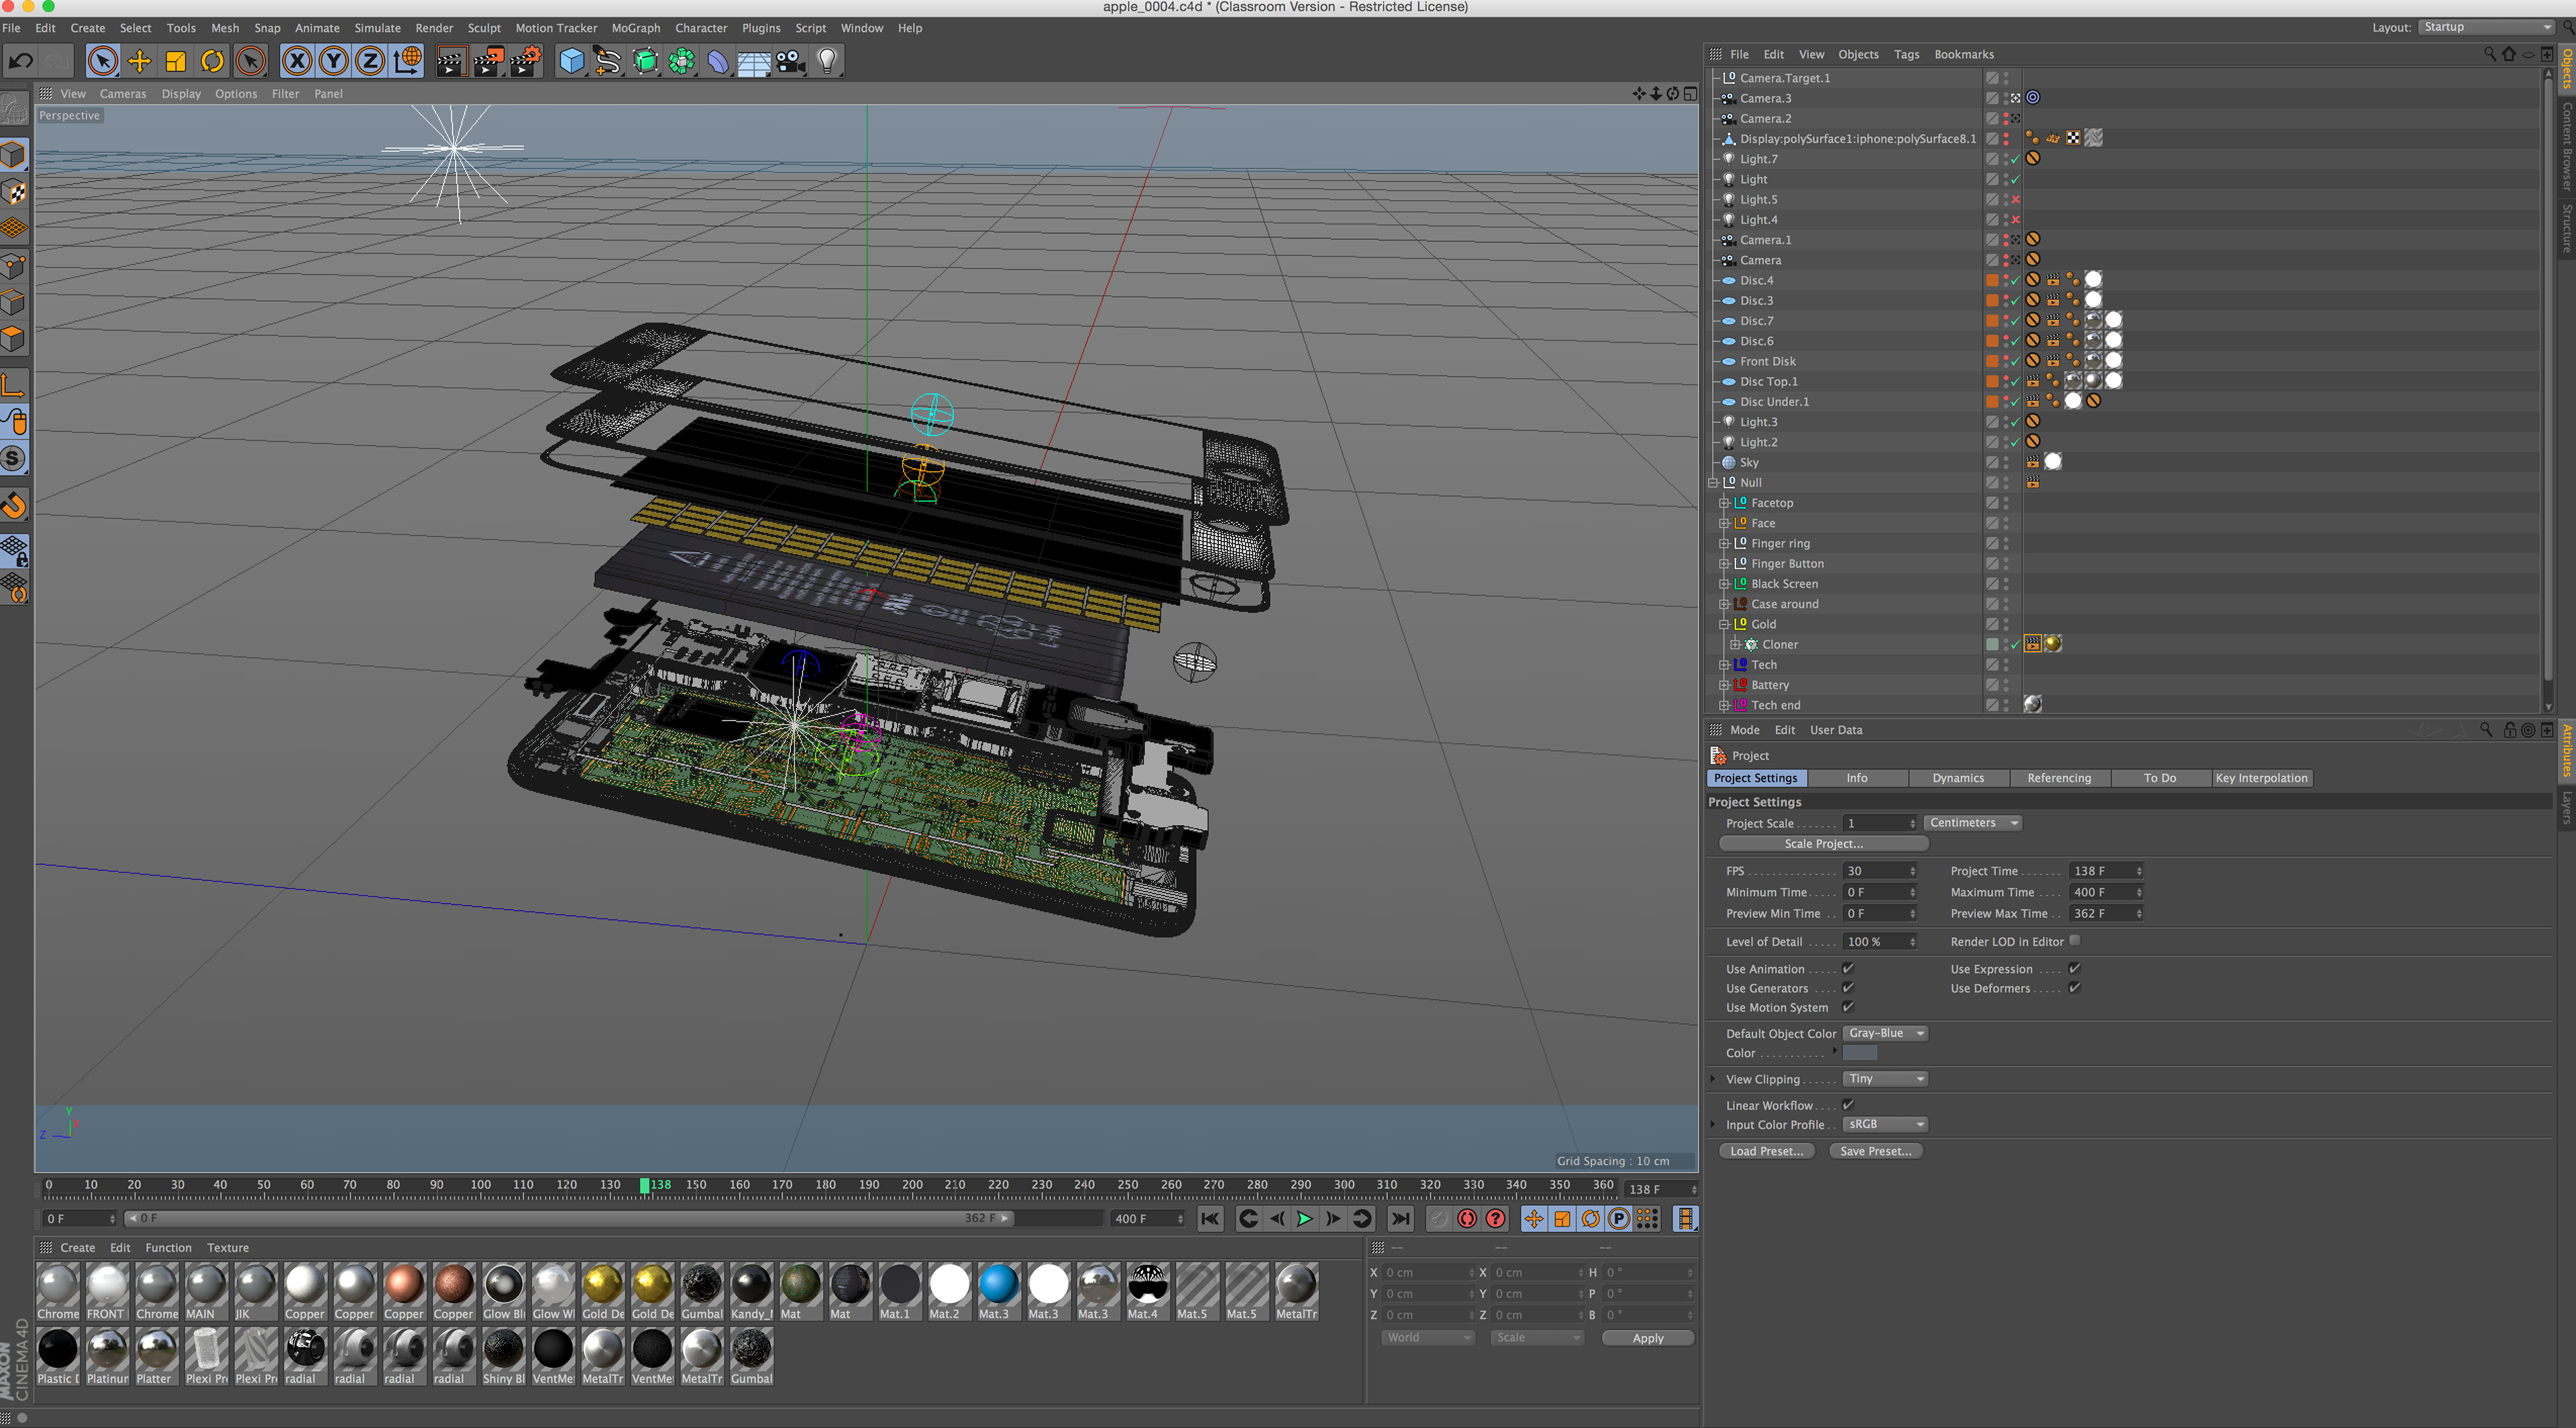
Task: Open the Render to Picture Viewer icon
Action: 488,62
